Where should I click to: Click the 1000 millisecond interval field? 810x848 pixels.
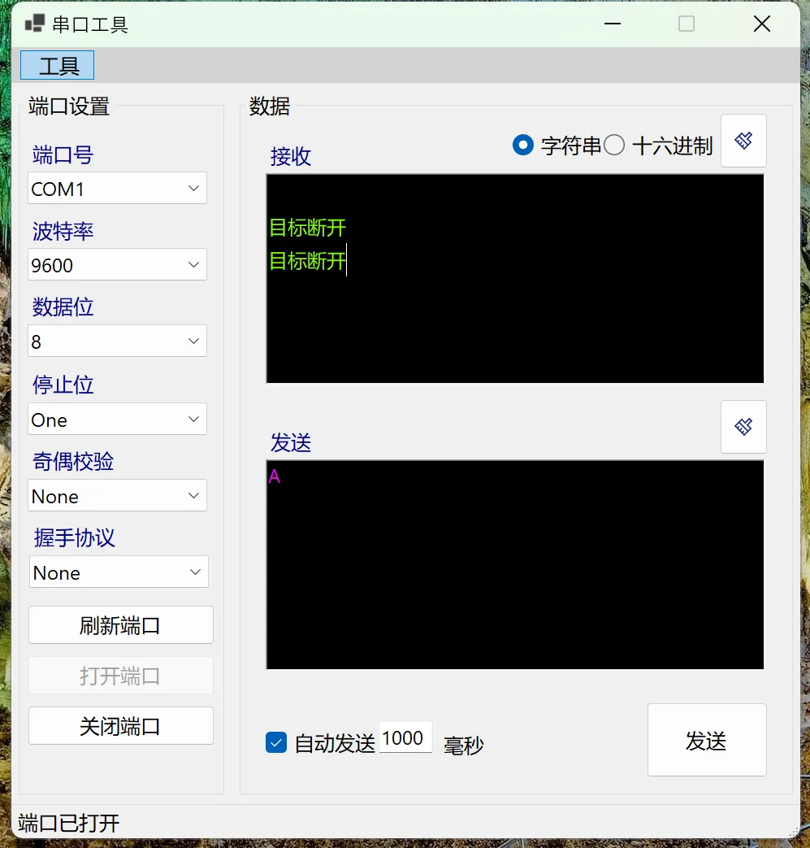(405, 737)
